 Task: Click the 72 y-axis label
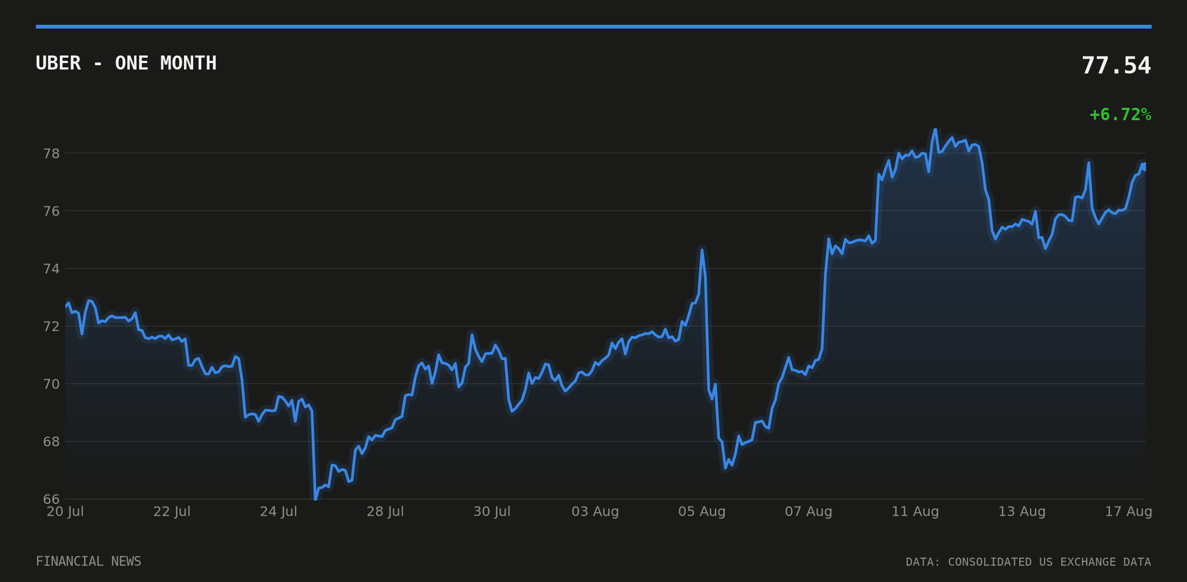(x=51, y=327)
